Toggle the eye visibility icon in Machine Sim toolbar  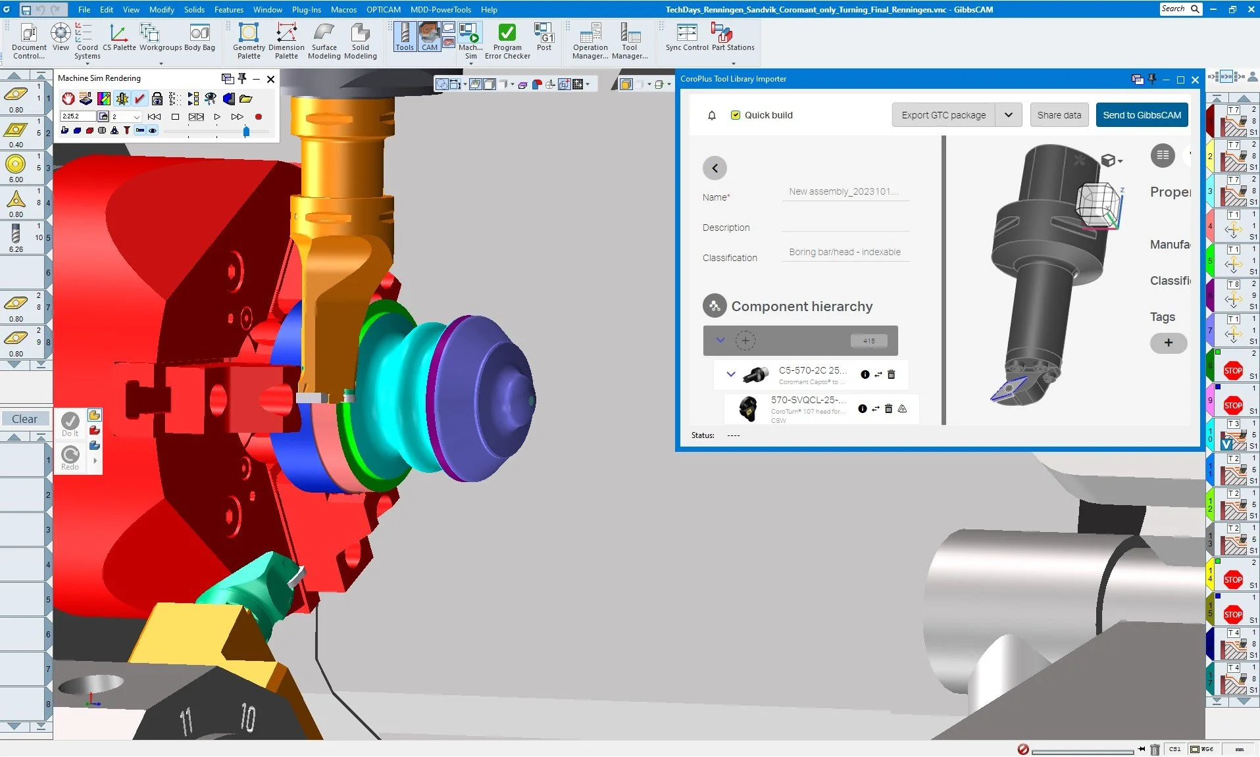153,130
